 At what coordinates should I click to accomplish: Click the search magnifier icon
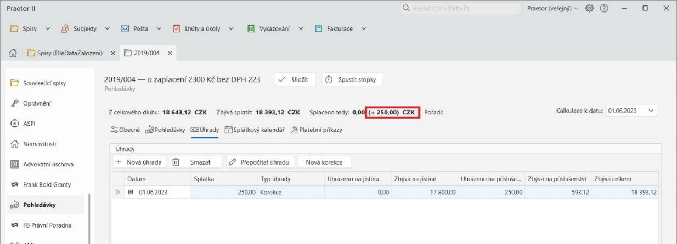coord(407,9)
